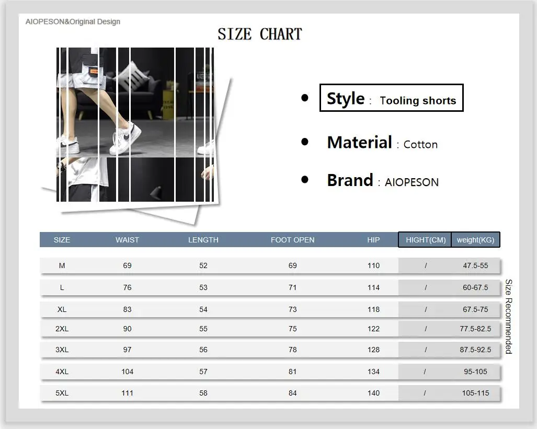Click weight range 105-115
537x429 pixels.
click(475, 393)
